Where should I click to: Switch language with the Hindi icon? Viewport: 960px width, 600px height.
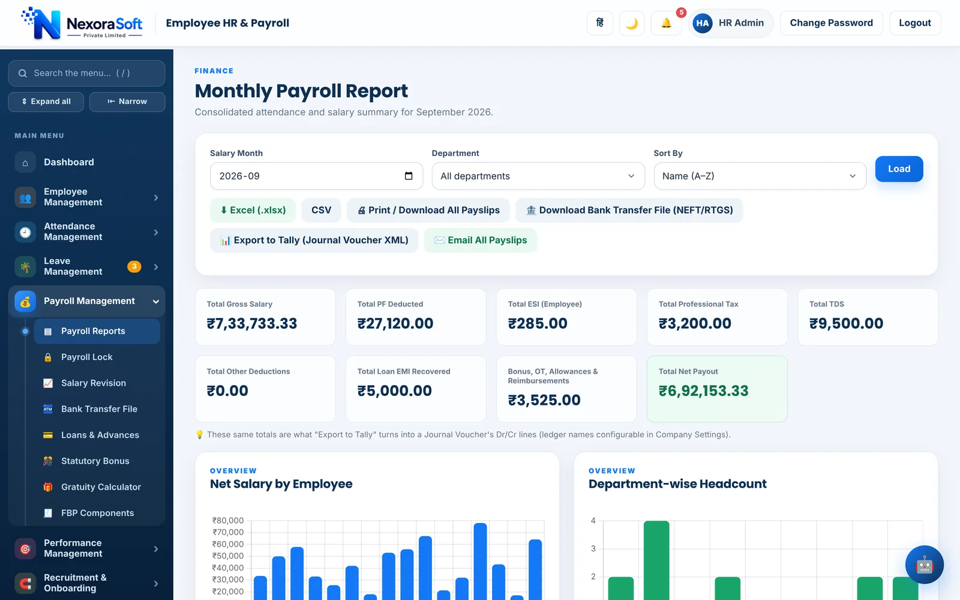[x=599, y=23]
